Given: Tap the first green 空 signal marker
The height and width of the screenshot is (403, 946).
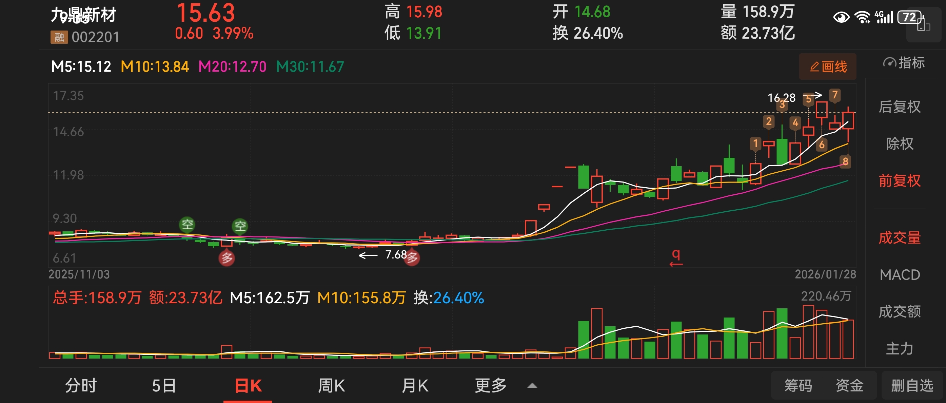Looking at the screenshot, I should 187,224.
